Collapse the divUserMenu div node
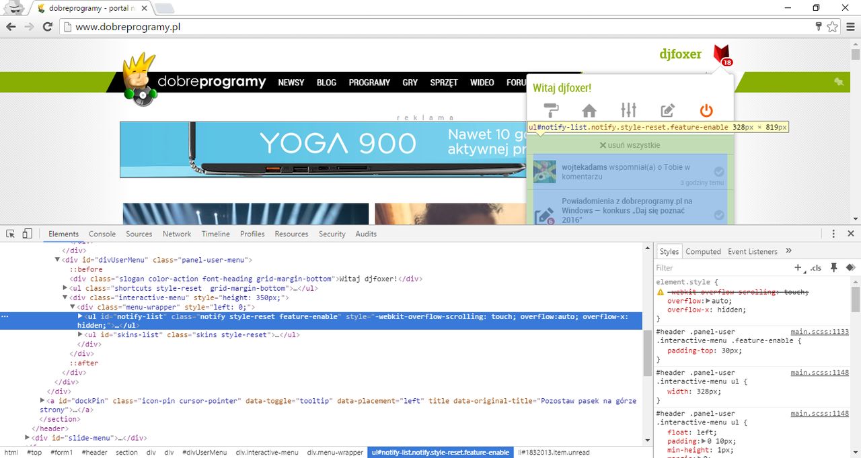Viewport: 861px width, 458px height. pos(57,260)
